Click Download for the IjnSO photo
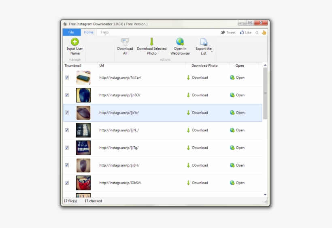Viewport: 332px width, 228px height. click(197, 95)
